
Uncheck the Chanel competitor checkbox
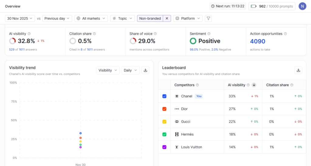point(164,96)
